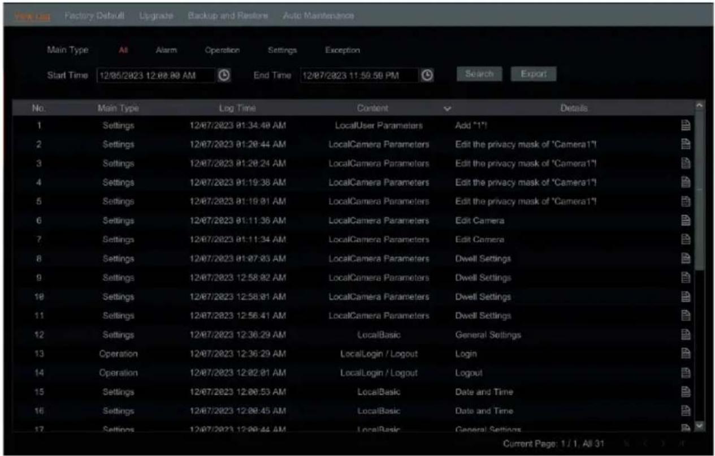Open details icon for log row 9

(x=686, y=278)
